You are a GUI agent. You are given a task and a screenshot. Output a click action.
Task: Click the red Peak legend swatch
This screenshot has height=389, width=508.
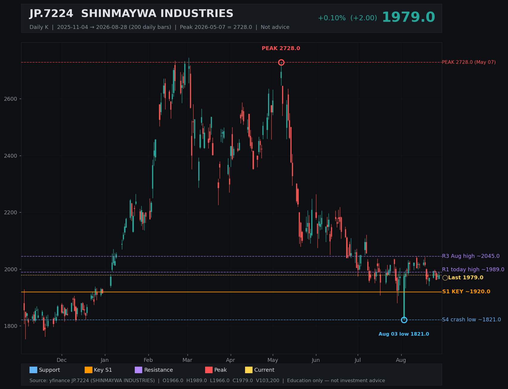coord(209,370)
